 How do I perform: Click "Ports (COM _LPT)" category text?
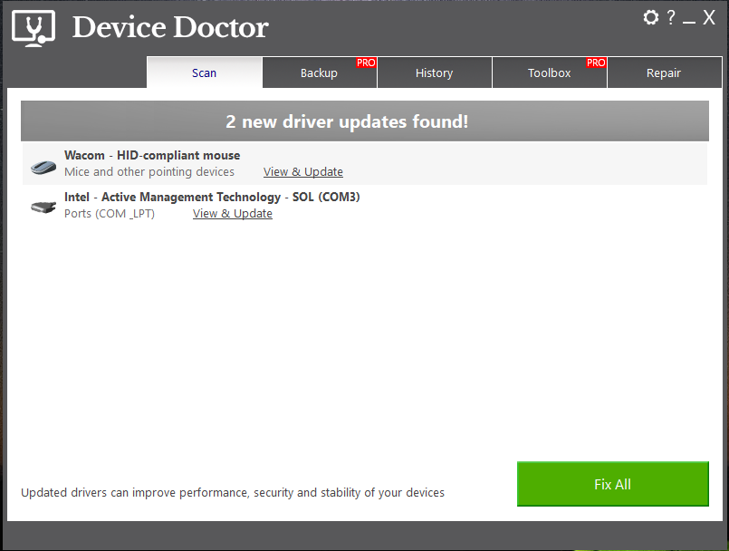coord(110,214)
